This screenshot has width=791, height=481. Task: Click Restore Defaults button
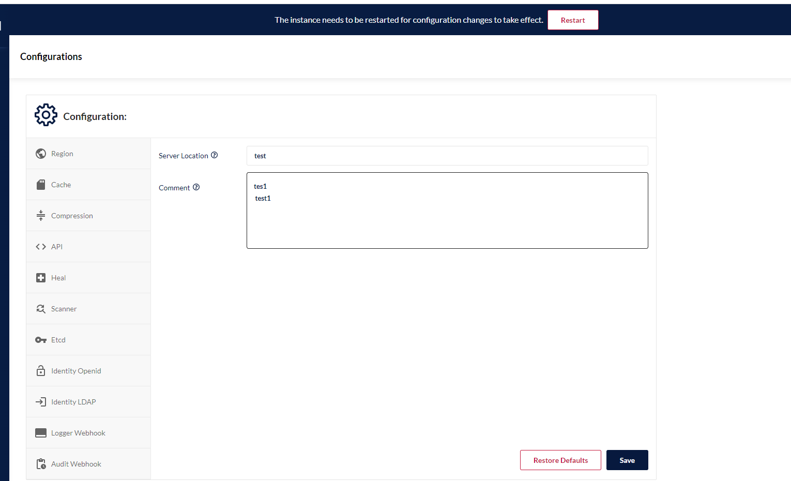pos(560,460)
